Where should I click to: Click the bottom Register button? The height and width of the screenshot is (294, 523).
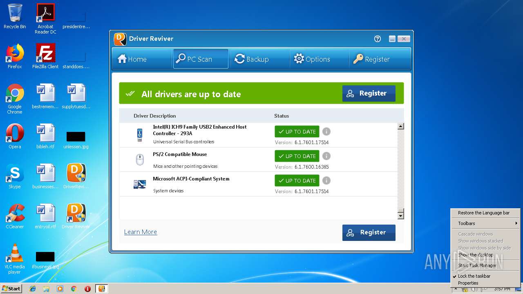pos(369,232)
